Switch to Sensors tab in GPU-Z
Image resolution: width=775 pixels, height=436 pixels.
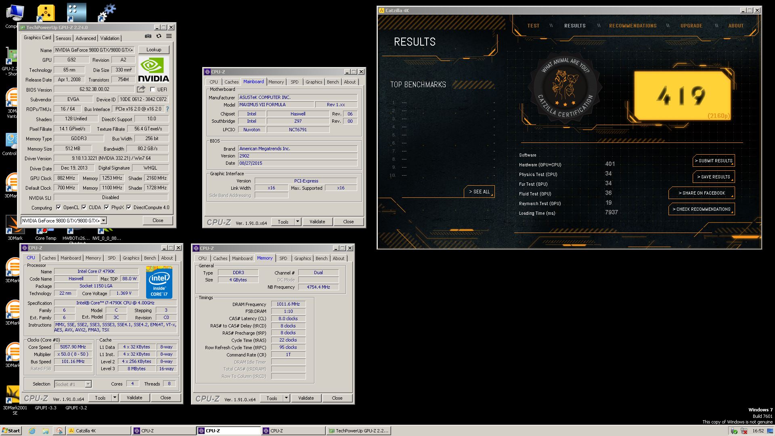(x=63, y=38)
